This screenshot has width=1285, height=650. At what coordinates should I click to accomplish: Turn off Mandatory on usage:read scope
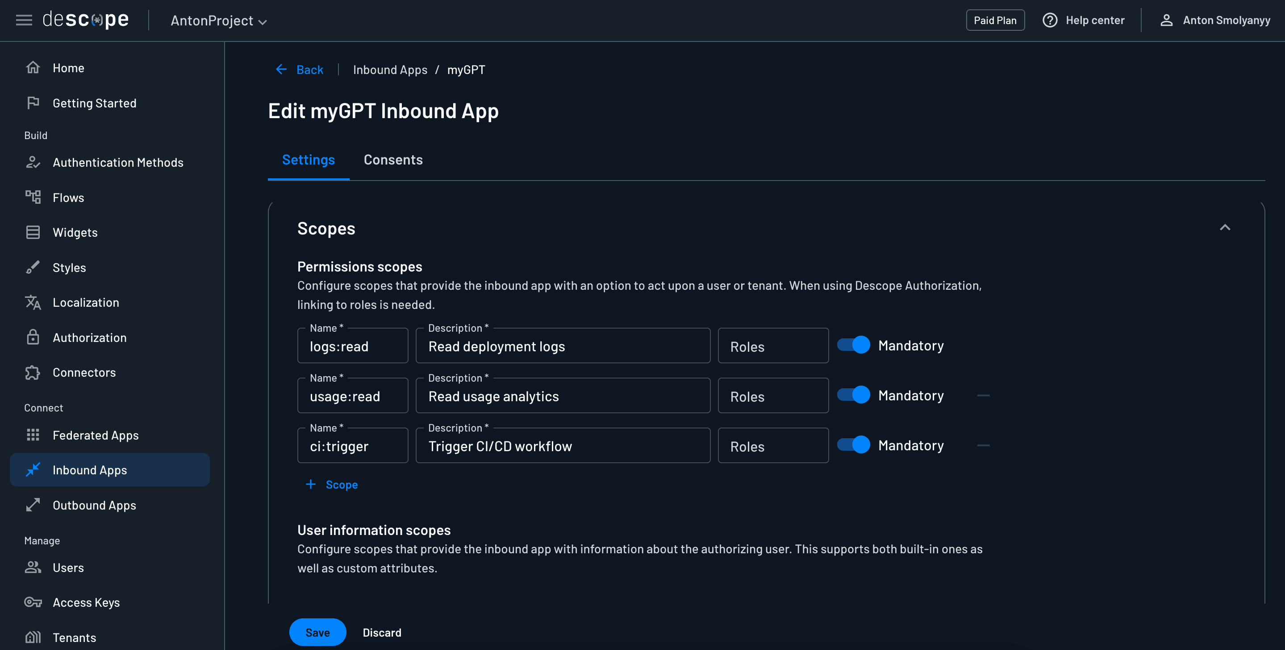point(853,395)
